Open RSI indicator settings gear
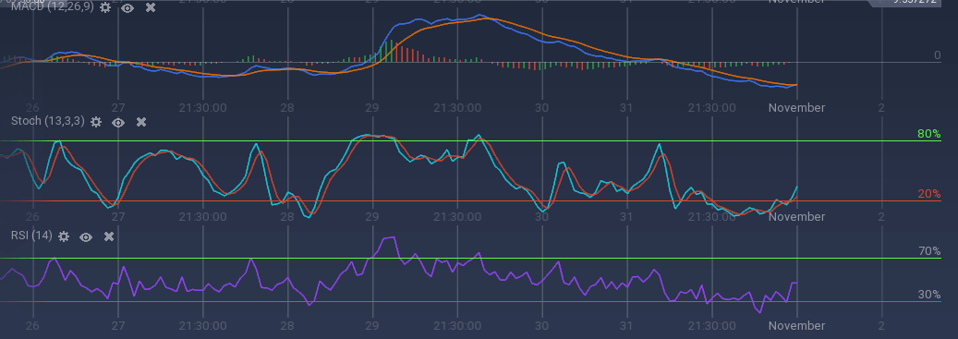958x339 pixels. pos(64,236)
